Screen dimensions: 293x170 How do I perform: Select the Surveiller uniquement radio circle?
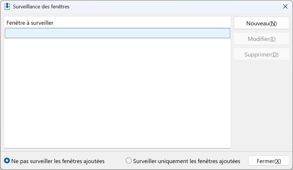click(128, 160)
